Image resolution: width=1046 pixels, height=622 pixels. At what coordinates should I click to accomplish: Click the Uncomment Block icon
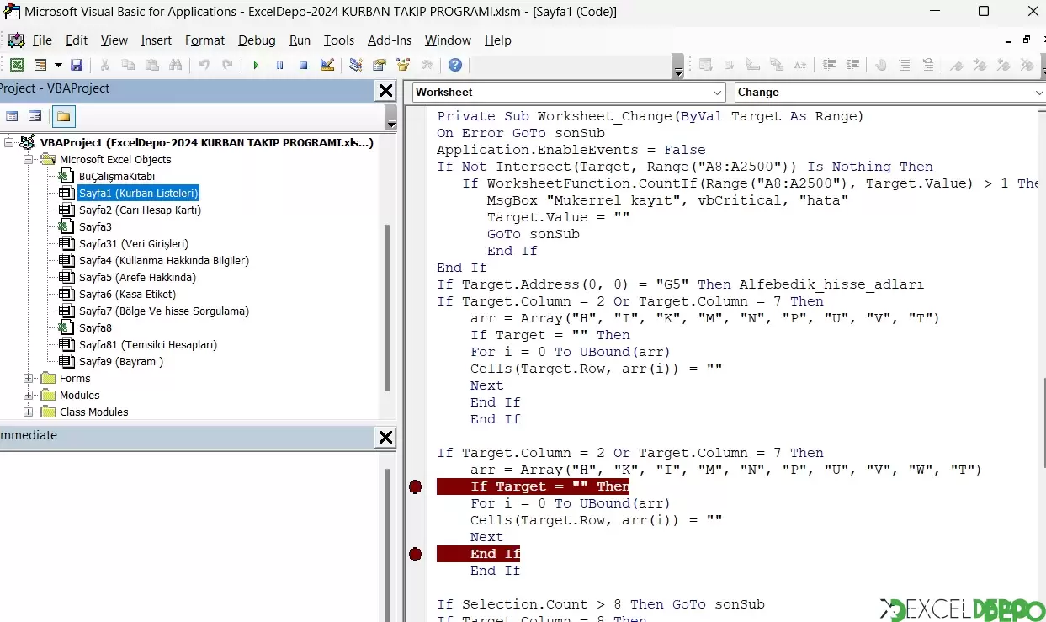tap(928, 65)
